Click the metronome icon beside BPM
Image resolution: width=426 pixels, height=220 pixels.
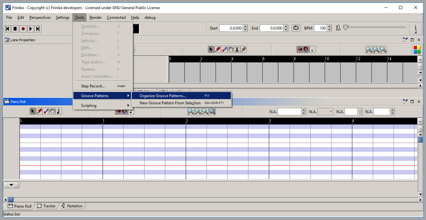coord(338,28)
